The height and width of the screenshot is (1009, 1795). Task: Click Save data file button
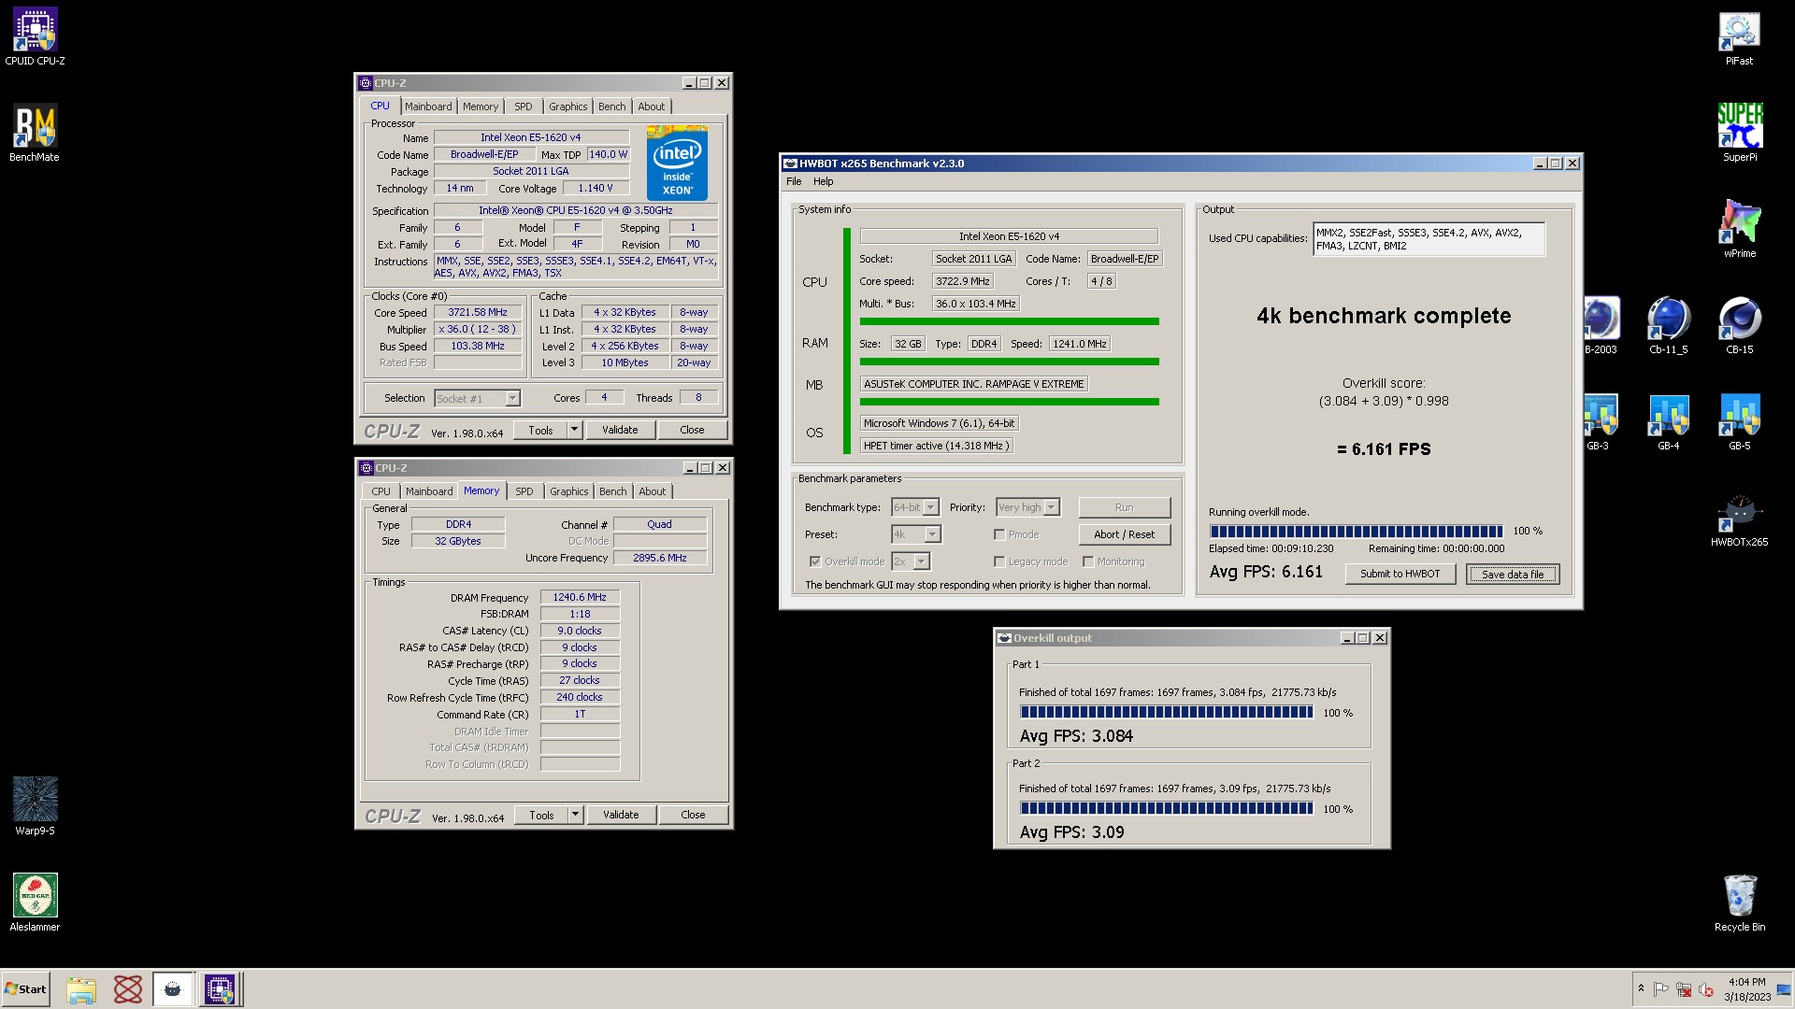point(1513,575)
